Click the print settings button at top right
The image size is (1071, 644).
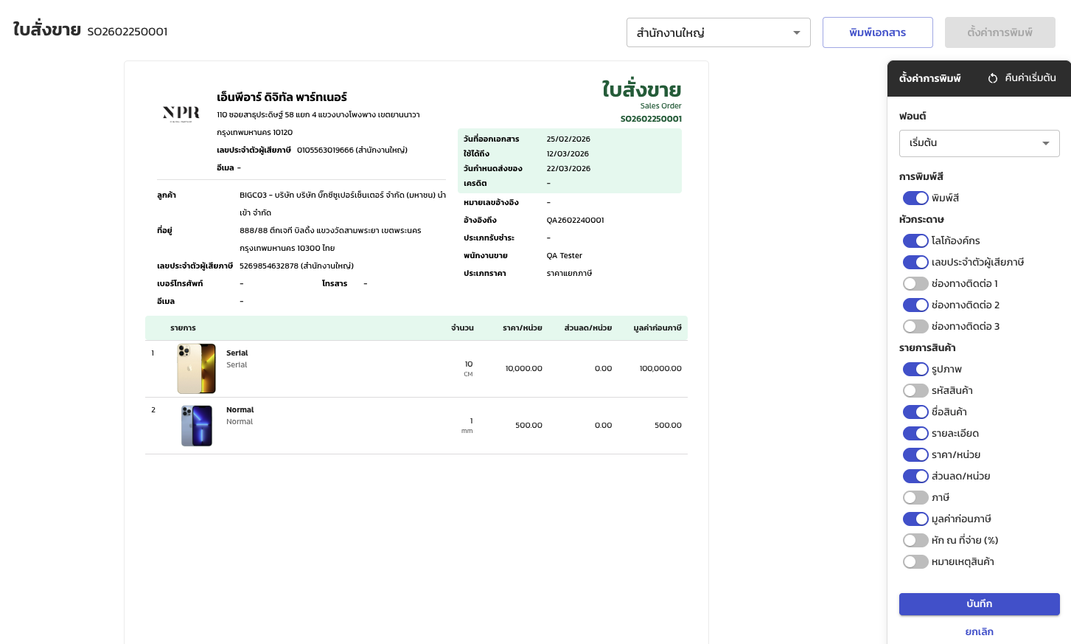pos(1000,32)
